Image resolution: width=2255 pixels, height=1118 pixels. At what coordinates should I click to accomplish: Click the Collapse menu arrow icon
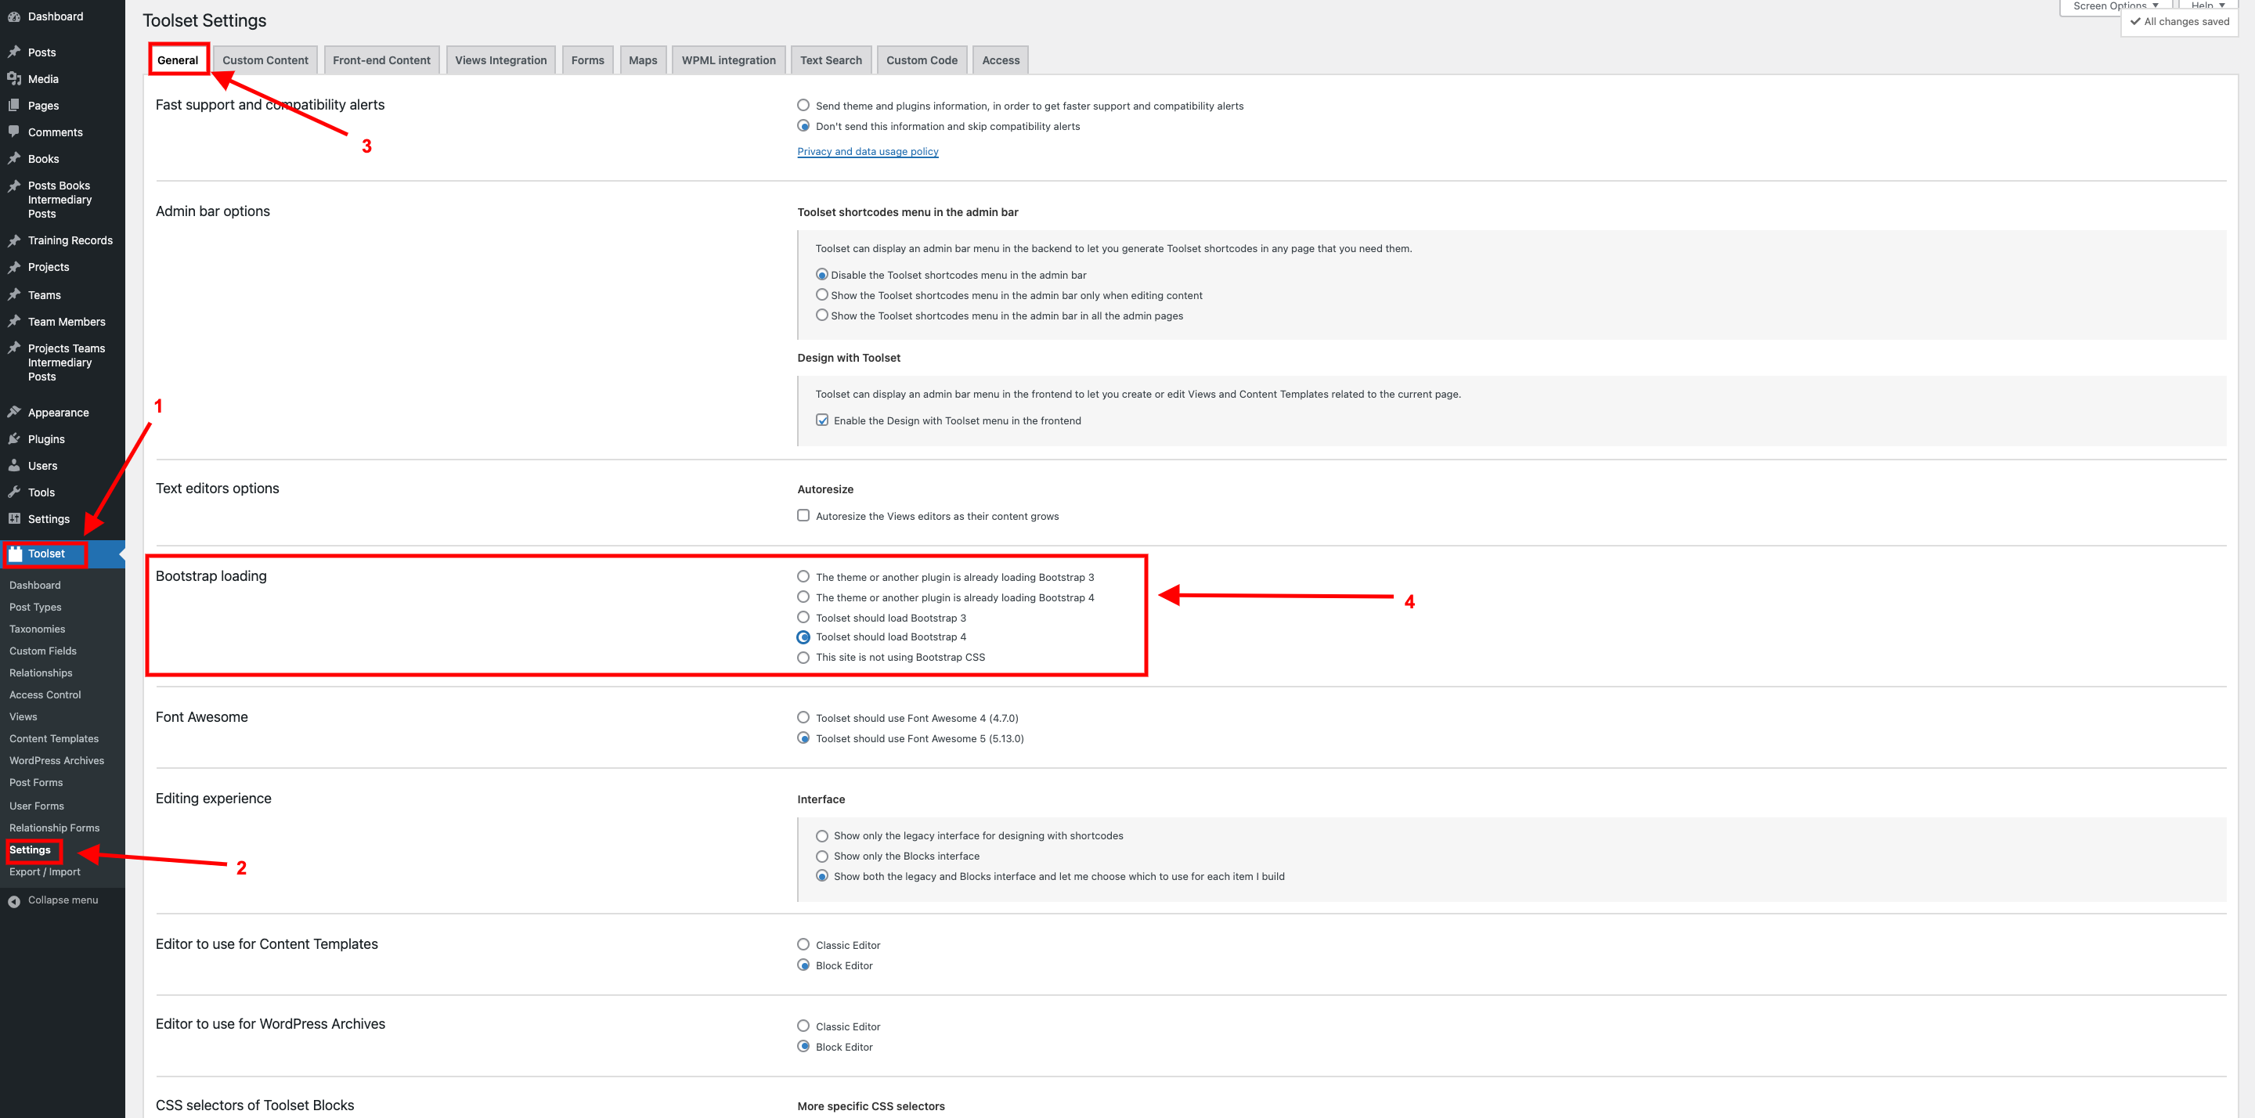[x=14, y=901]
